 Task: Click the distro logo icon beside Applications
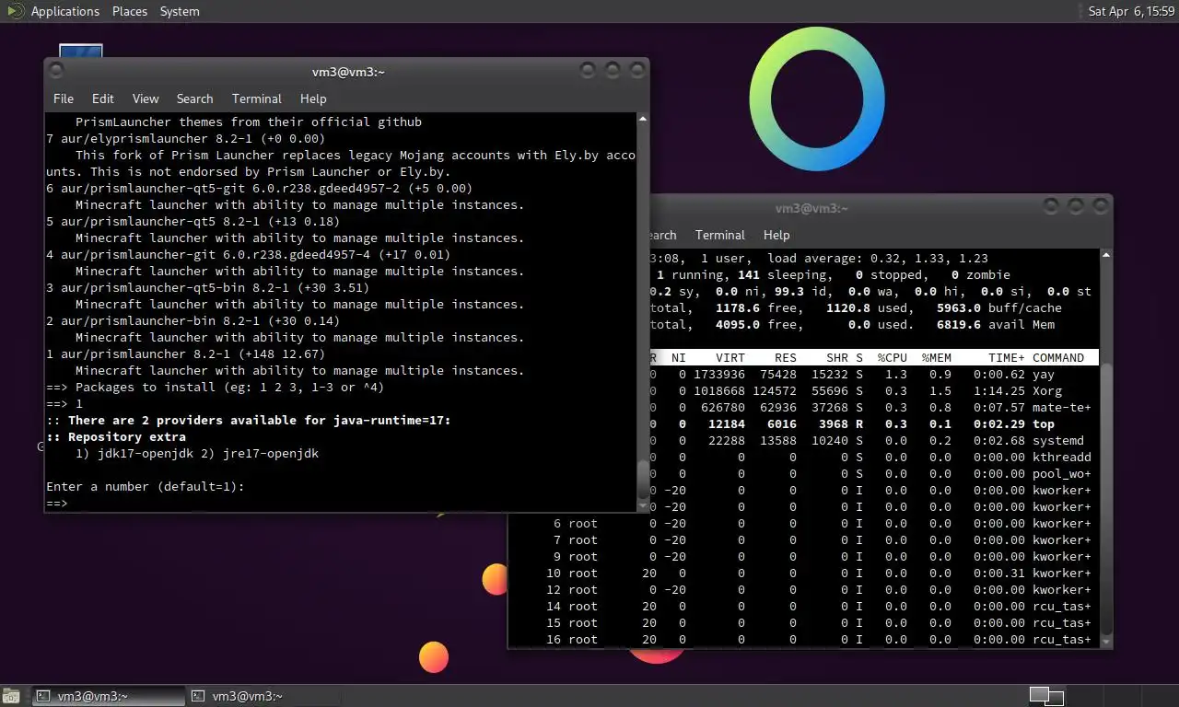(x=15, y=11)
